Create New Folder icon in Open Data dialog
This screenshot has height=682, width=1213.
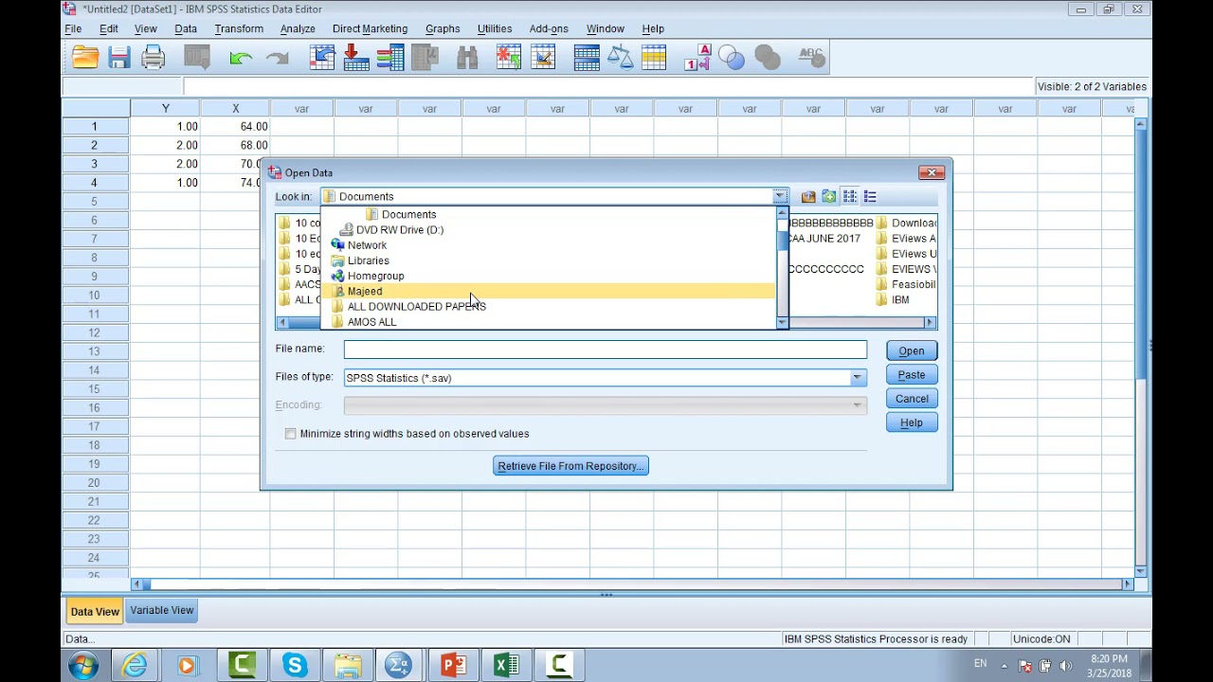tap(829, 197)
